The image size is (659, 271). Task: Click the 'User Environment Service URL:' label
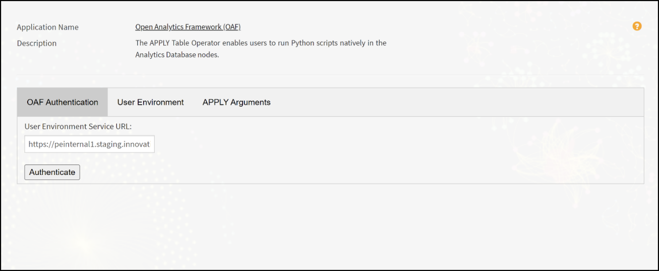78,126
